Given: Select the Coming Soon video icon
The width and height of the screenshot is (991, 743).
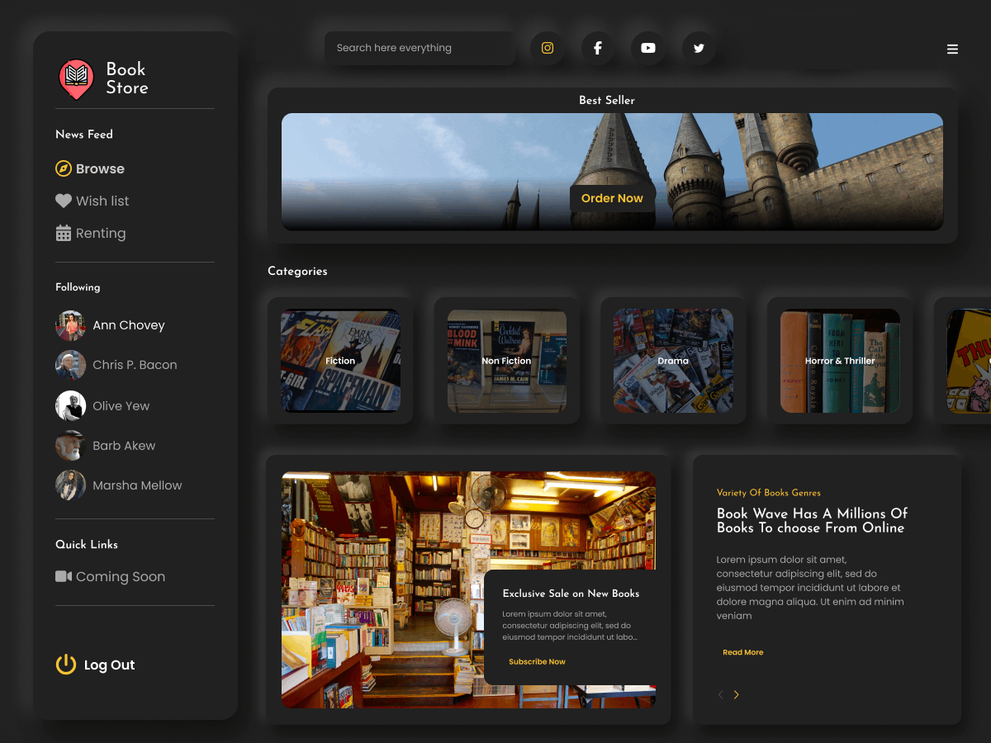Looking at the screenshot, I should pyautogui.click(x=64, y=576).
